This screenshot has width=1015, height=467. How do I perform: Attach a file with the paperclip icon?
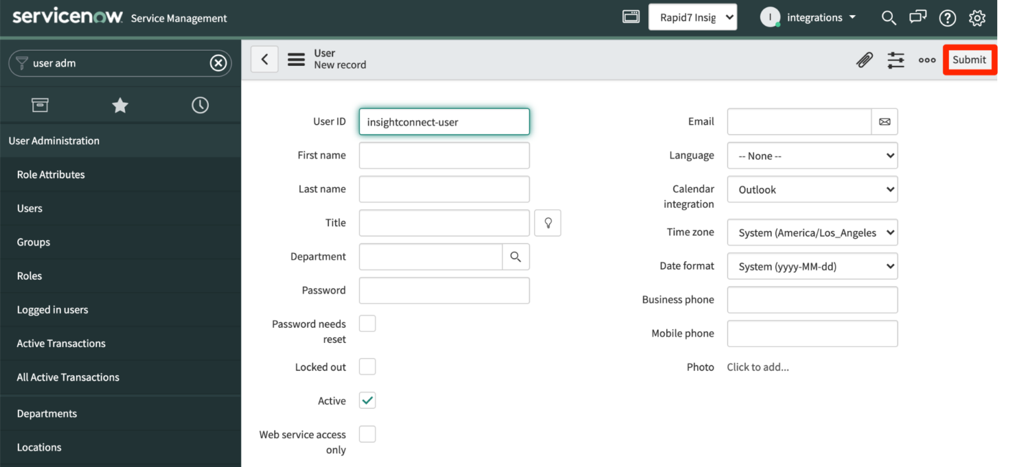coord(864,59)
